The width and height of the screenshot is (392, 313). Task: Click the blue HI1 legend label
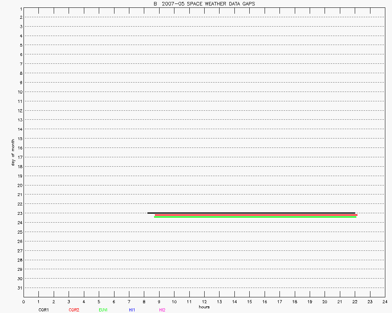pos(132,310)
